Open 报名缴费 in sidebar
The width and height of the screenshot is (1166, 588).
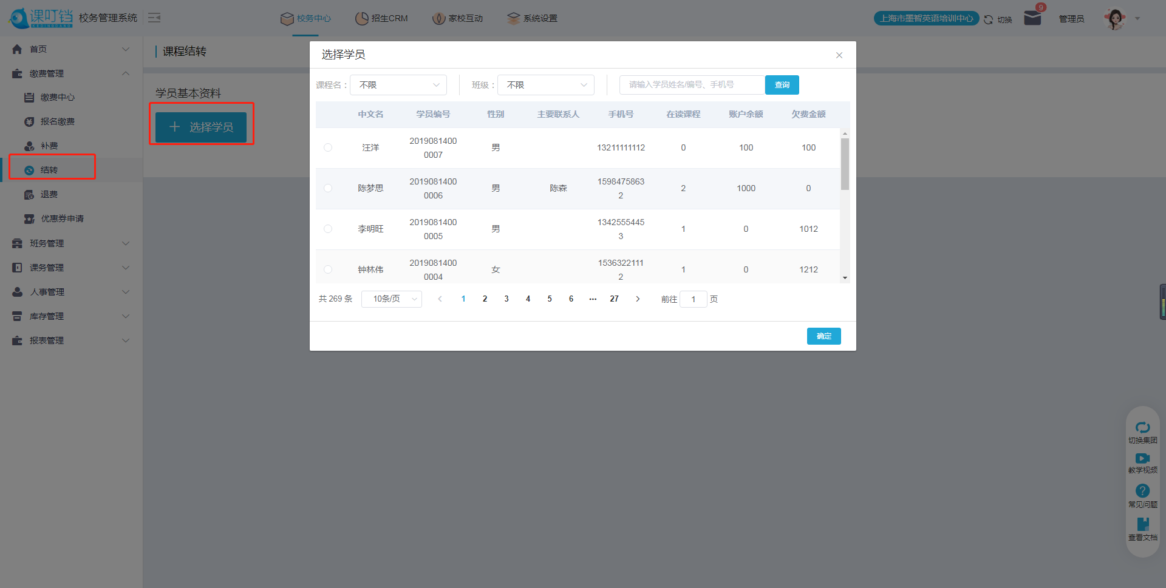(58, 121)
